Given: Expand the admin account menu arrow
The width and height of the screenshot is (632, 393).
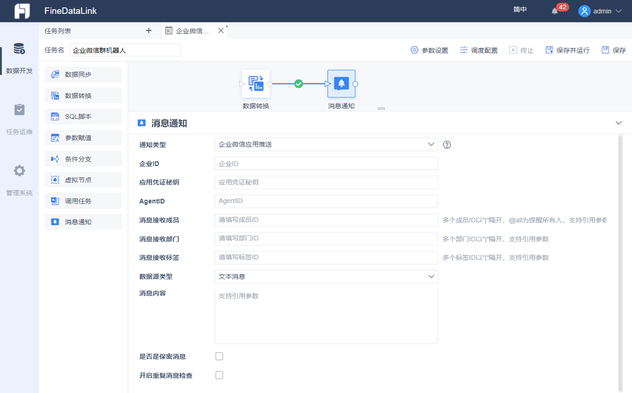Looking at the screenshot, I should point(619,11).
